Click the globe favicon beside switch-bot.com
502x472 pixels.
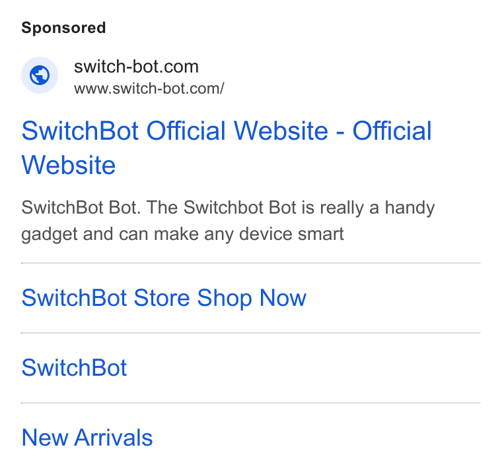[40, 75]
